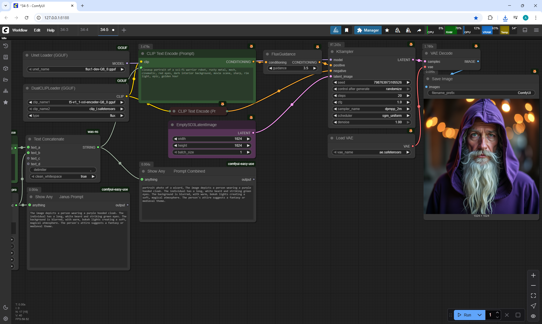The image size is (542, 324).
Task: Open settings gear icon at bottom left
Action: click(x=6, y=319)
